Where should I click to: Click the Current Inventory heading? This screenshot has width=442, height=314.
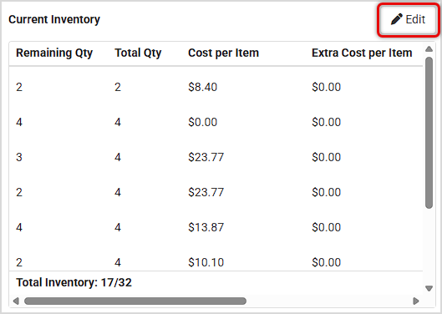pyautogui.click(x=54, y=19)
